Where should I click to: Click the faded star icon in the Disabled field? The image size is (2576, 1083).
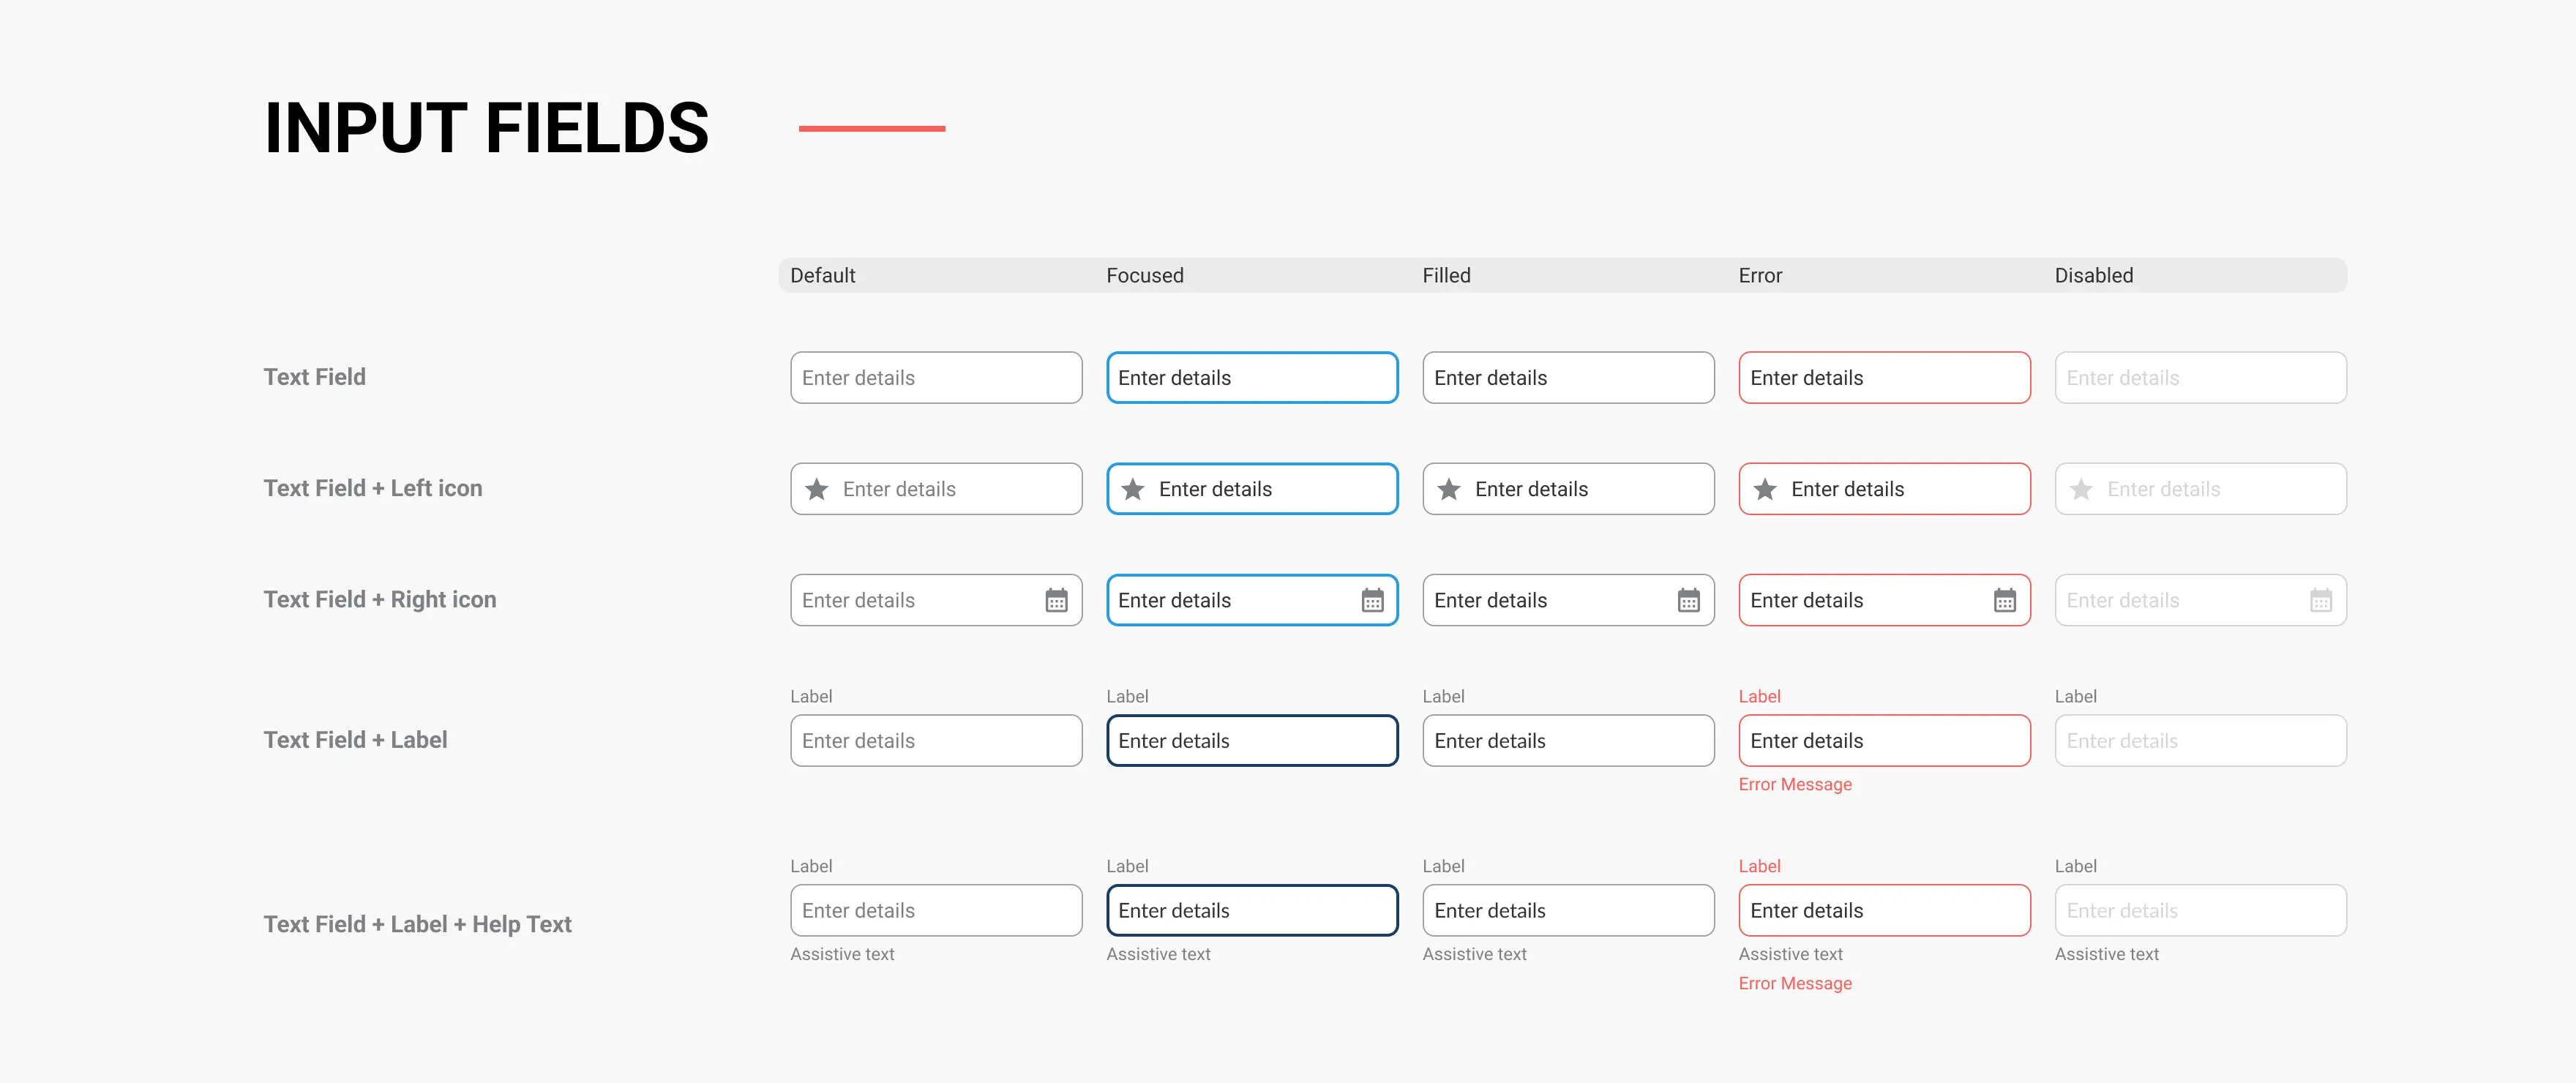(2081, 489)
